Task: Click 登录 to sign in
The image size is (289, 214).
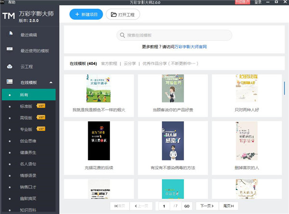Action: (258, 2)
